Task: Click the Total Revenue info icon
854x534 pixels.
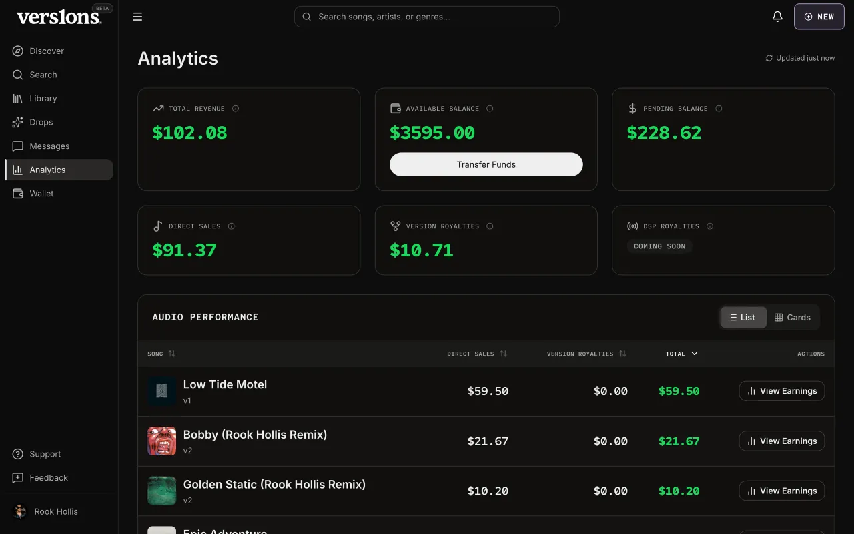Action: tap(236, 109)
